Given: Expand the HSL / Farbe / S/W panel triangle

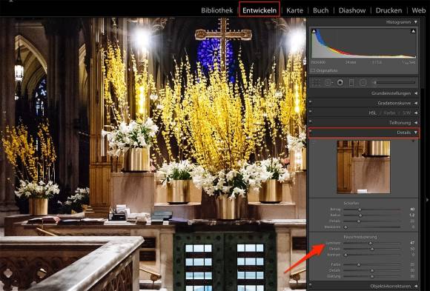Looking at the screenshot, I should 416,113.
